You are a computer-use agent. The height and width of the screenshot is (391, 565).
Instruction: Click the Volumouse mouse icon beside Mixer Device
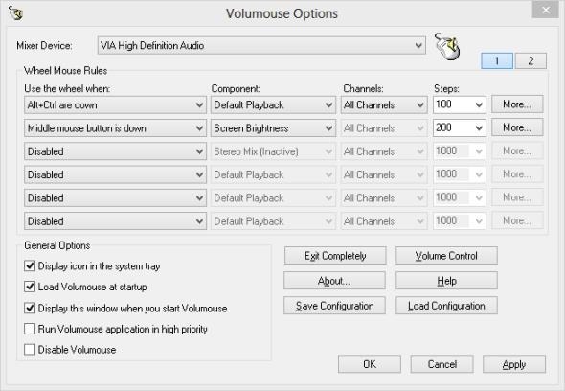pyautogui.click(x=447, y=47)
